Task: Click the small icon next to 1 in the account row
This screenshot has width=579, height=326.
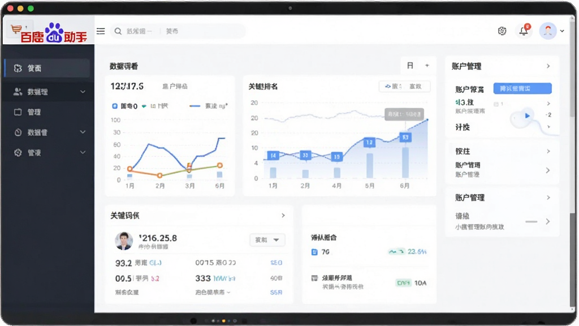Action: point(496,104)
